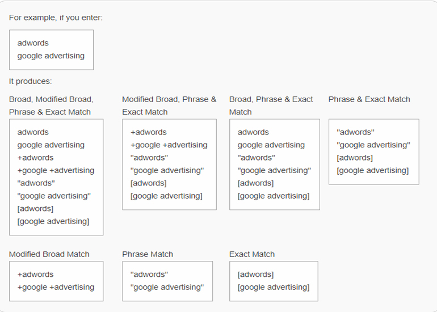
Task: Click 'For example, if you enter:' text
Action: [x=56, y=18]
